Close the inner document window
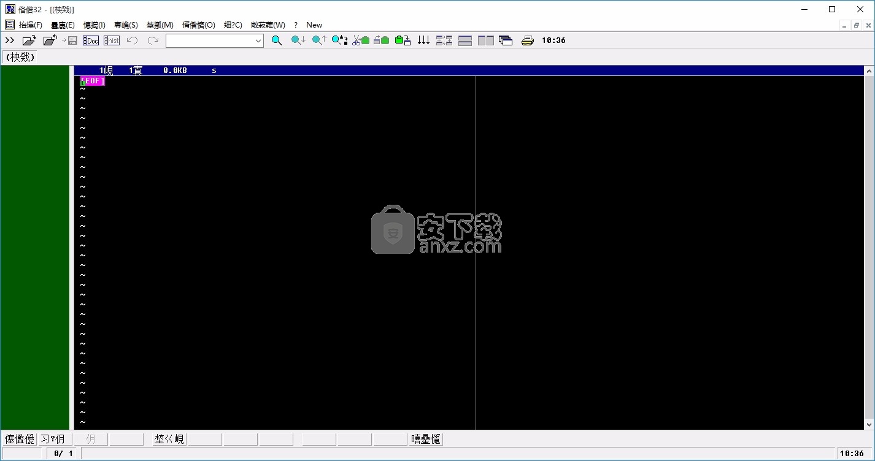This screenshot has width=875, height=461. [868, 25]
